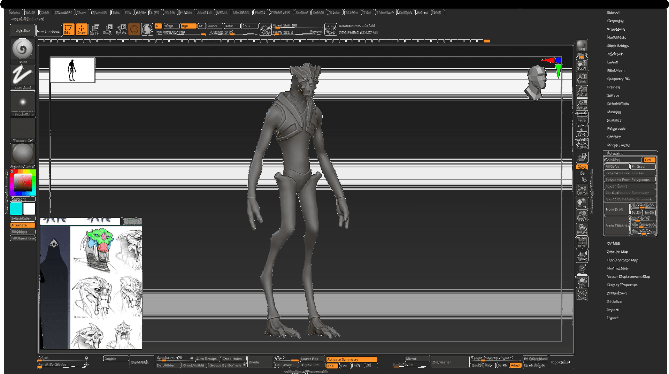Screen dimensions: 669x374
Task: Click the Divide button
Action: click(x=259, y=362)
